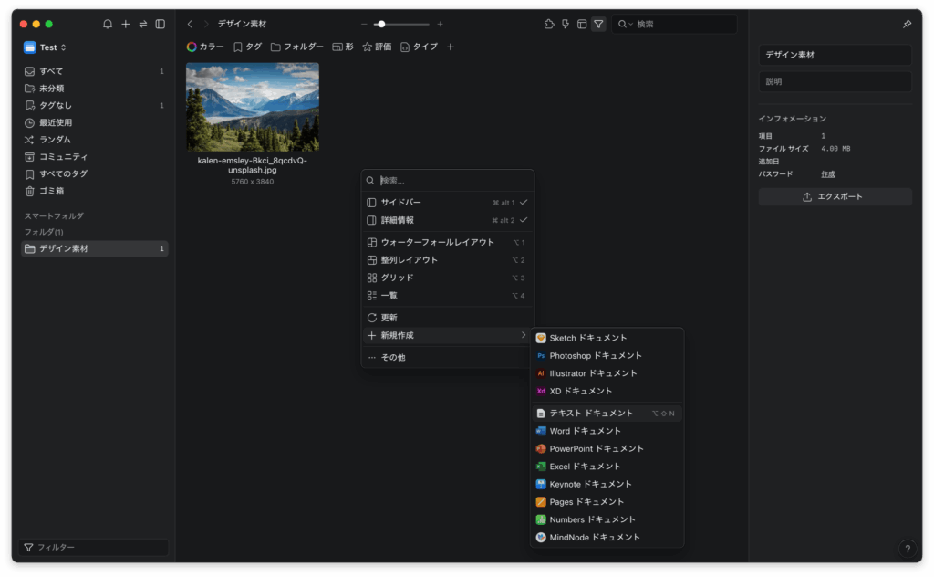Viewport: 934px width, 577px height.
Task: Choose Photoshop ドキュメント from submenu
Action: click(596, 356)
